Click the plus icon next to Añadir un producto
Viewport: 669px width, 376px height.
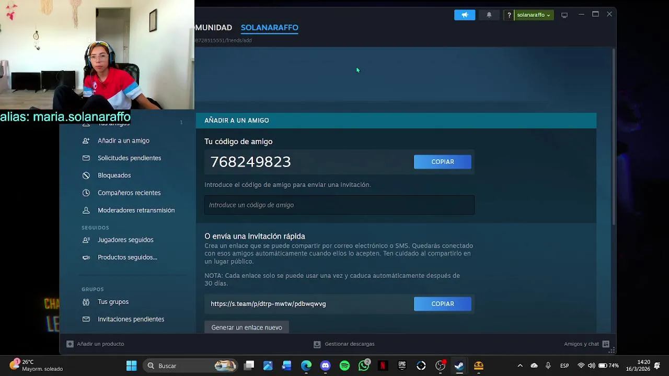coord(70,344)
